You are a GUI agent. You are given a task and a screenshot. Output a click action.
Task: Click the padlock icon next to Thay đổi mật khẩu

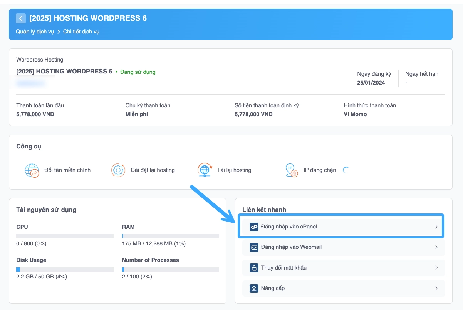(x=254, y=268)
